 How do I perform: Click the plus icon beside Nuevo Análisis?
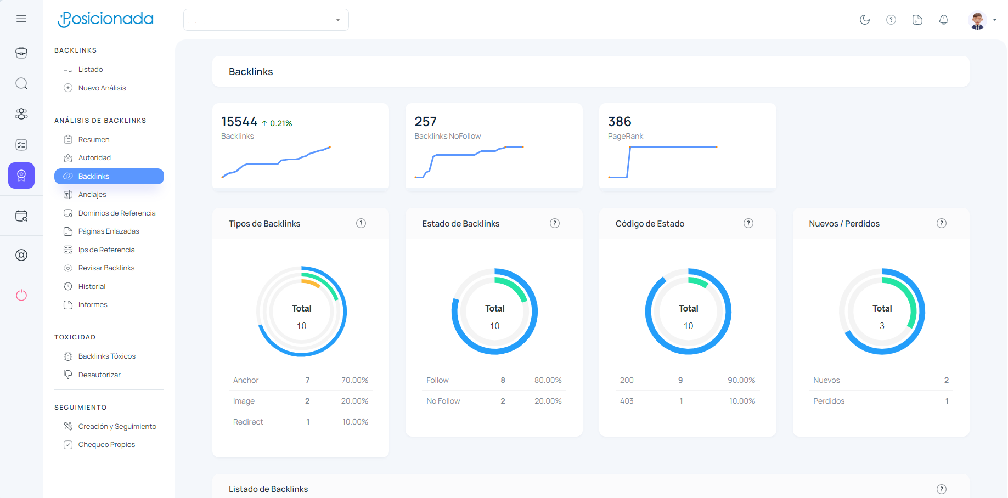68,88
